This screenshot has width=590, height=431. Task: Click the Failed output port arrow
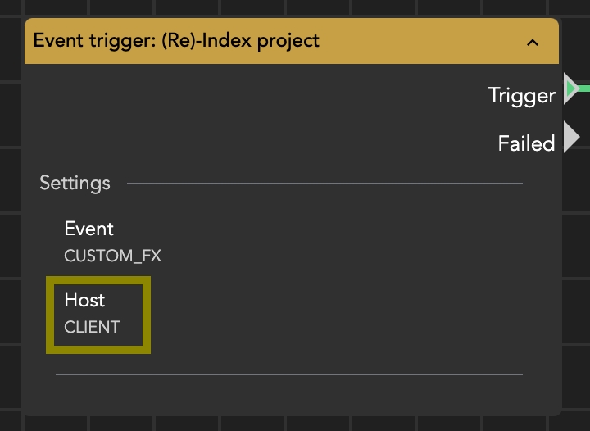pyautogui.click(x=571, y=136)
